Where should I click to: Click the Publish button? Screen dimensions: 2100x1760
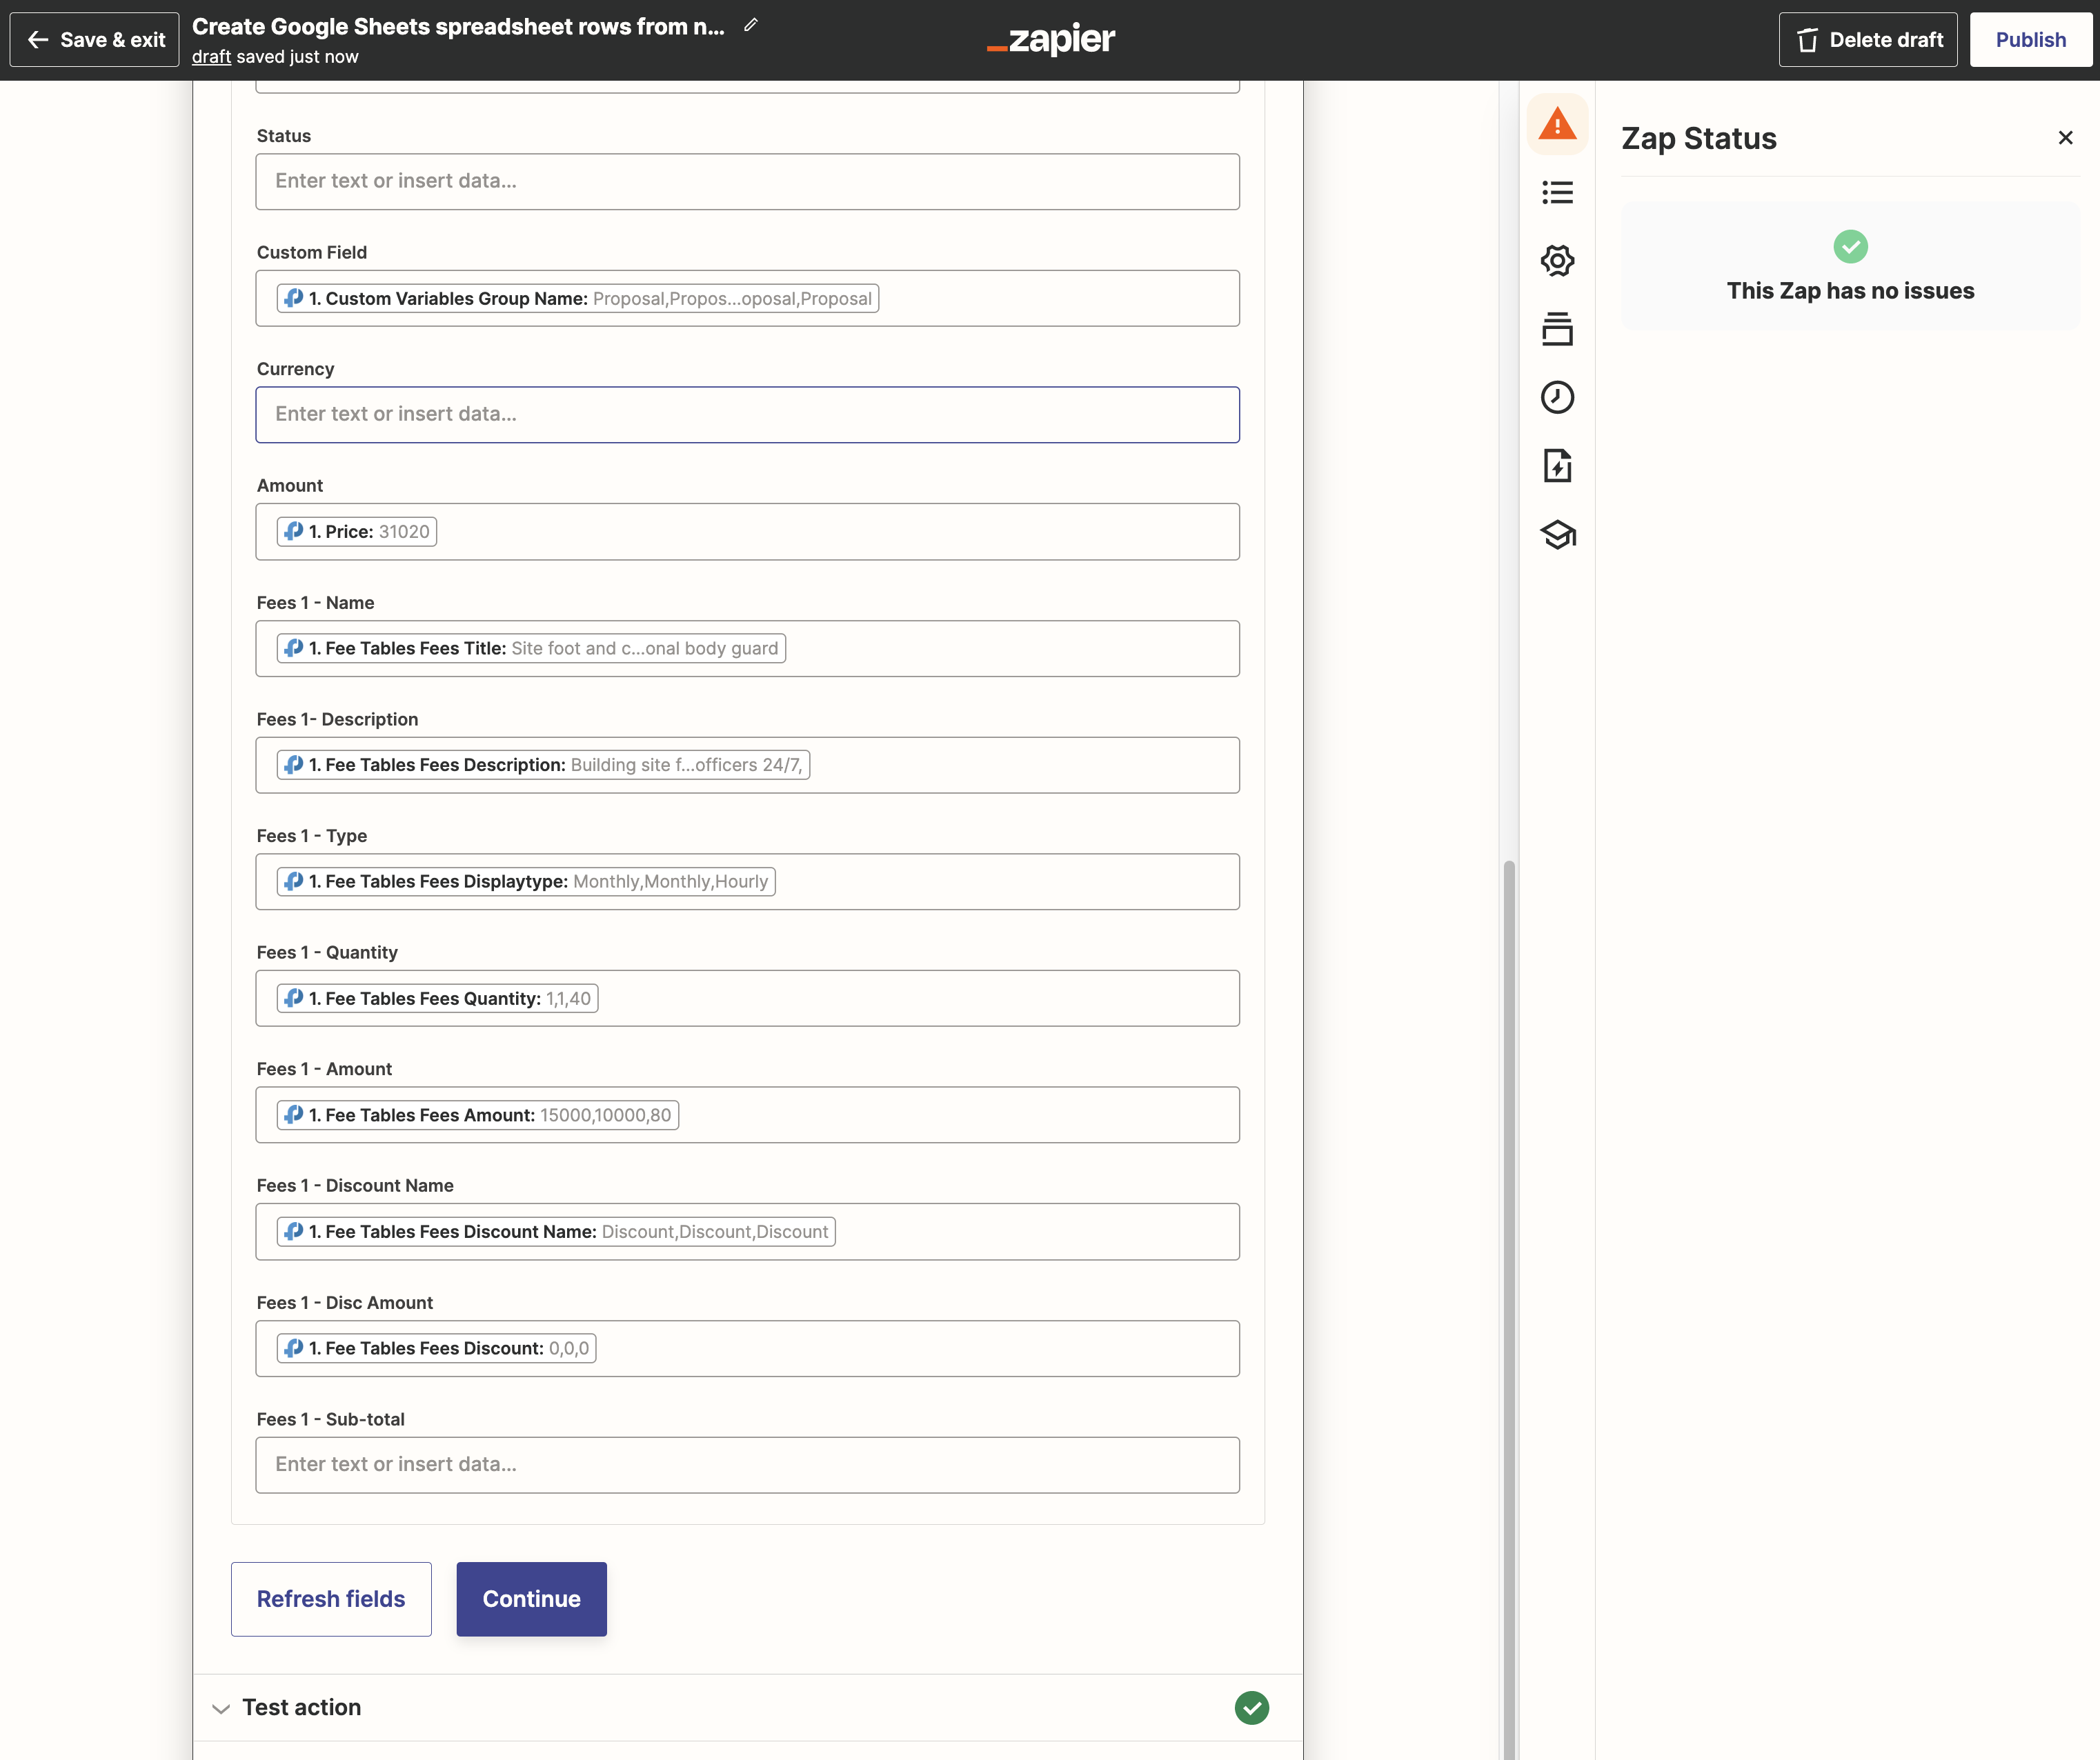point(2030,40)
